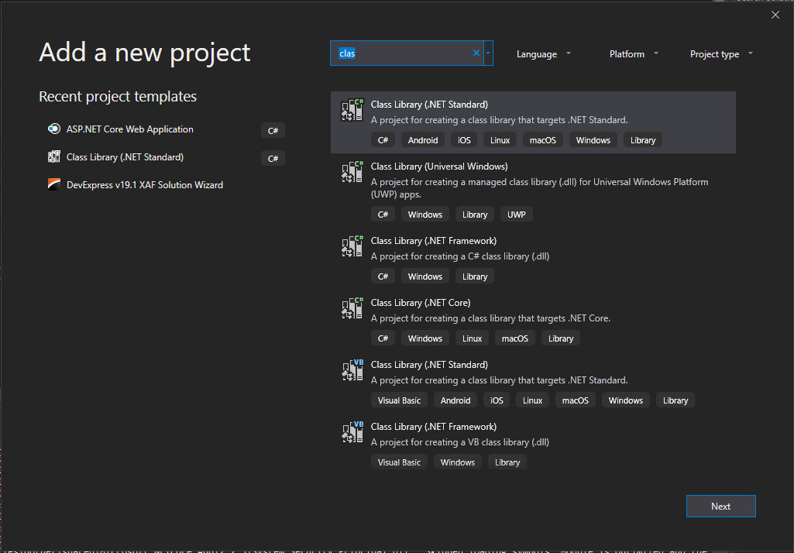Click the VB Class Library (.NET Framework) template icon
Viewport: 794px width, 553px height.
click(352, 432)
